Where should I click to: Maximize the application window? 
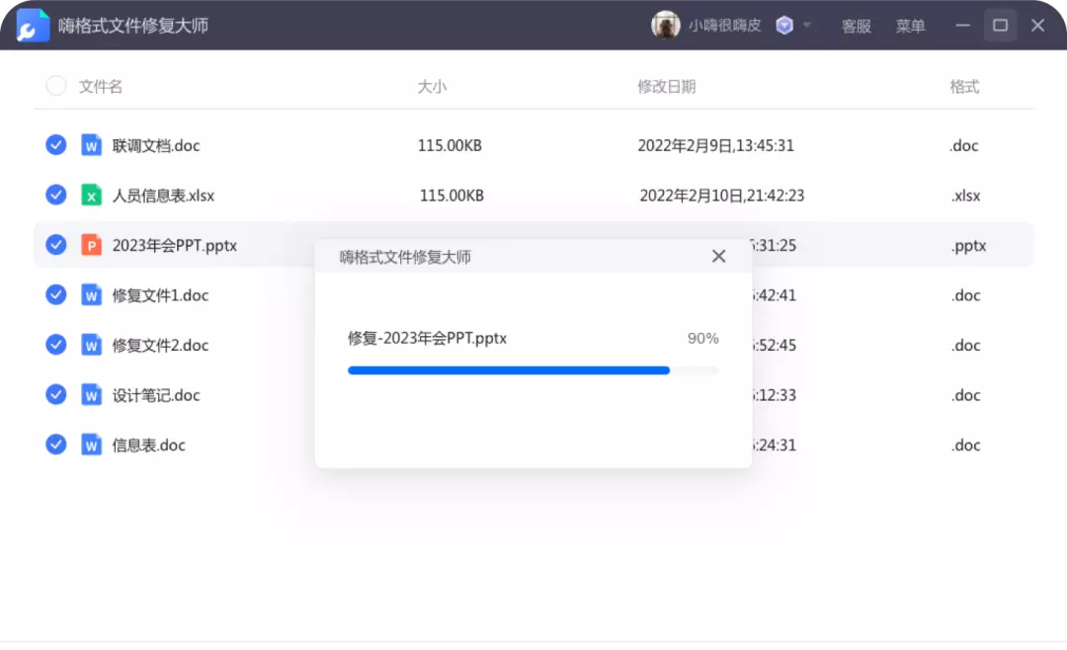click(1000, 25)
